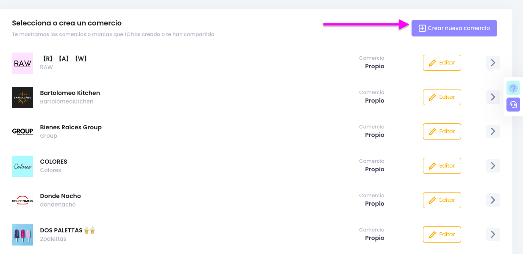Viewport: 523px width, 254px height.
Task: Click the pencil icon for DOS PALETTAS
Action: click(433, 234)
